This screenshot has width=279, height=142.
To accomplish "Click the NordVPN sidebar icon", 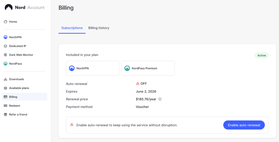I will (x=5, y=37).
